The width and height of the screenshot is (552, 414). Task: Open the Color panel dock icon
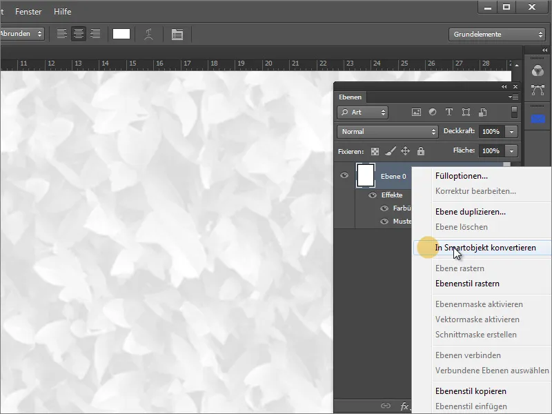click(x=538, y=71)
